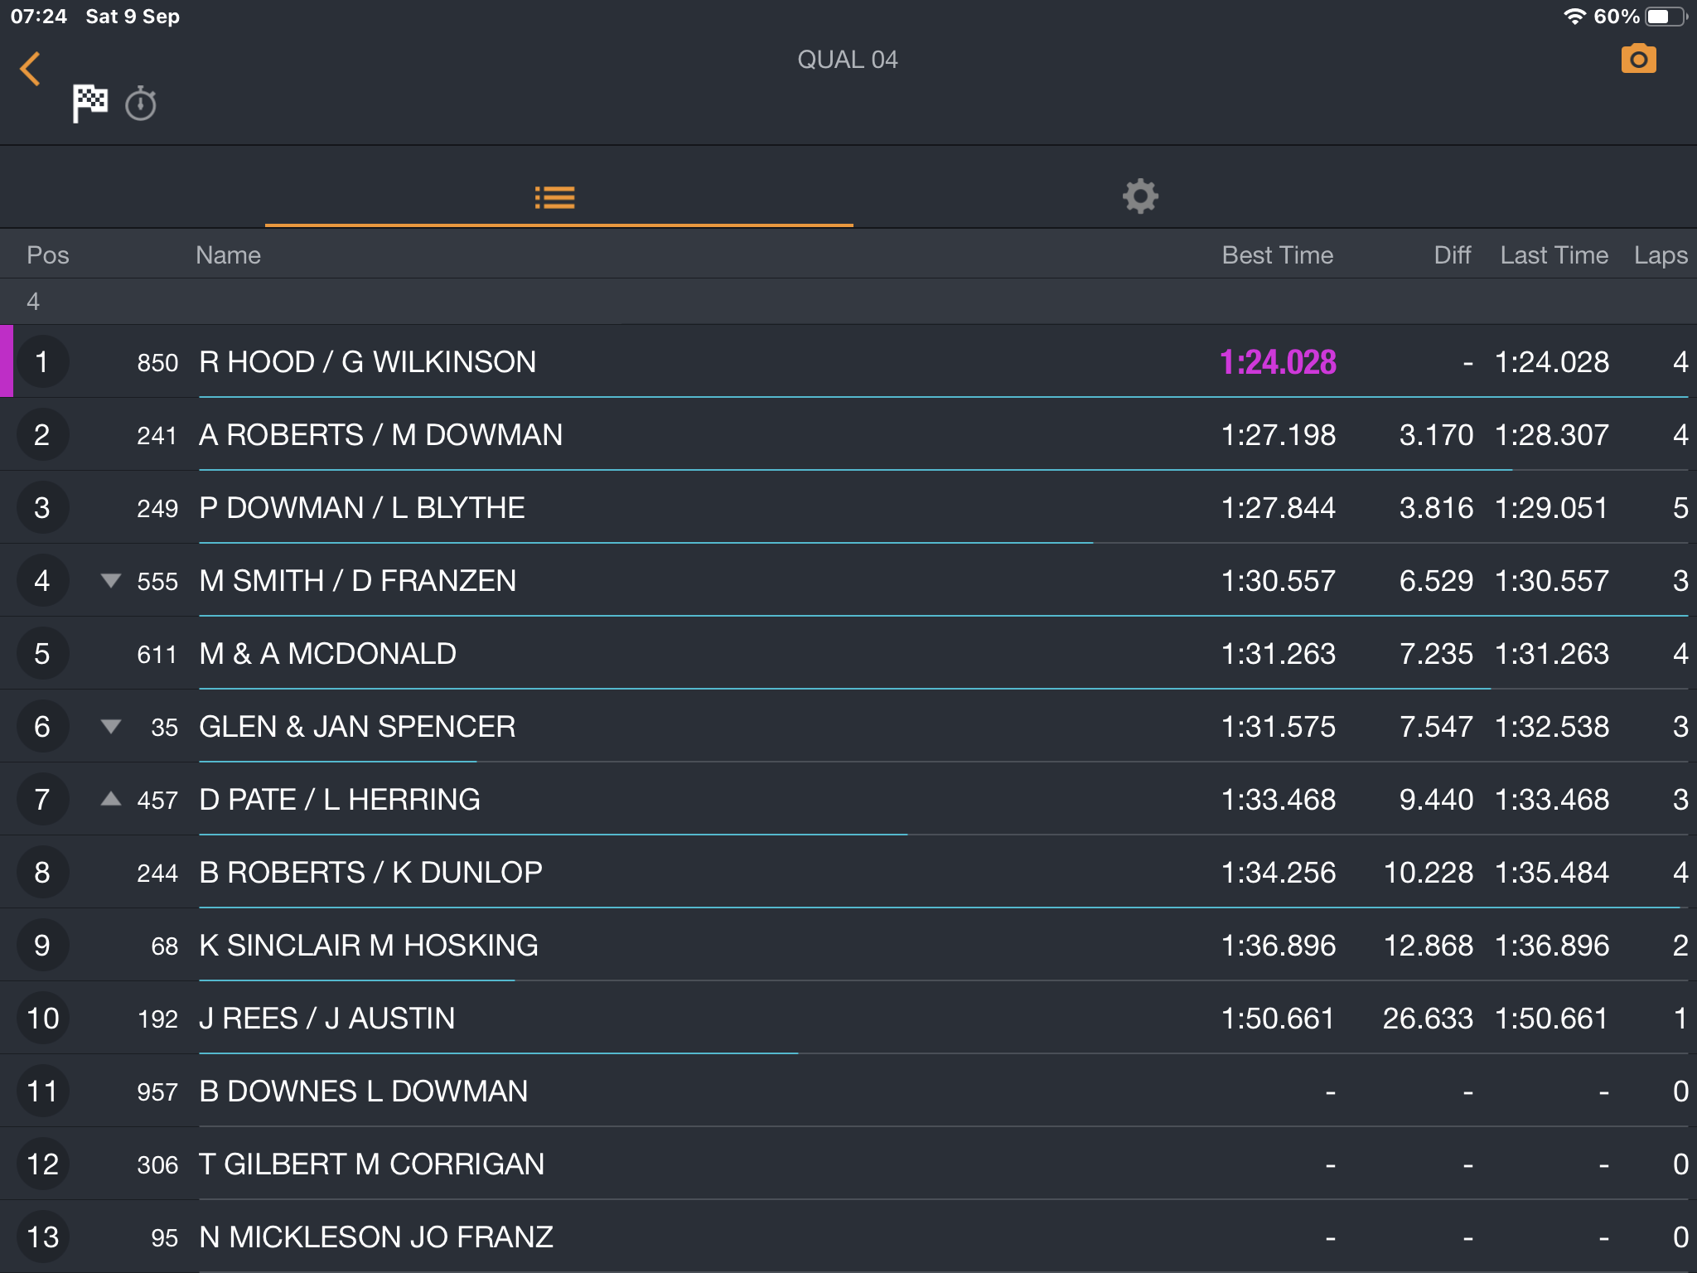Tap best time 1:27.198
Image resolution: width=1697 pixels, height=1273 pixels.
1279,435
